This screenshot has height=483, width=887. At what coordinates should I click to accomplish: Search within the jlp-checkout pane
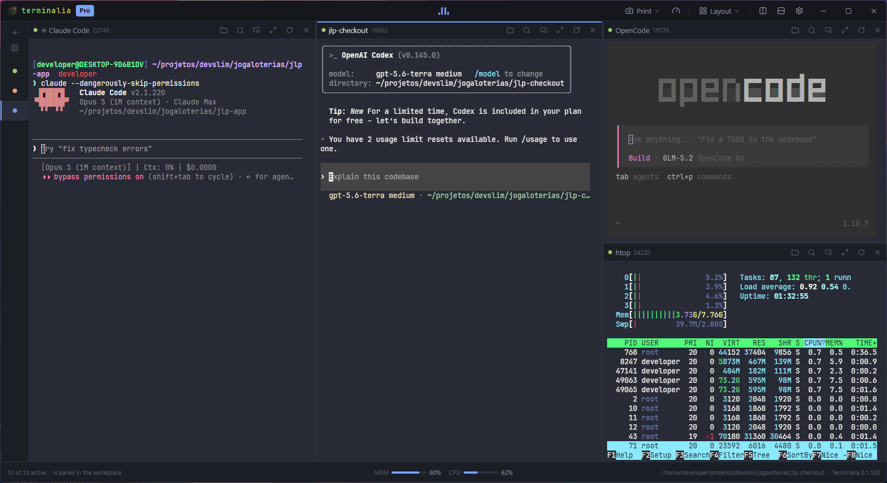tap(527, 30)
